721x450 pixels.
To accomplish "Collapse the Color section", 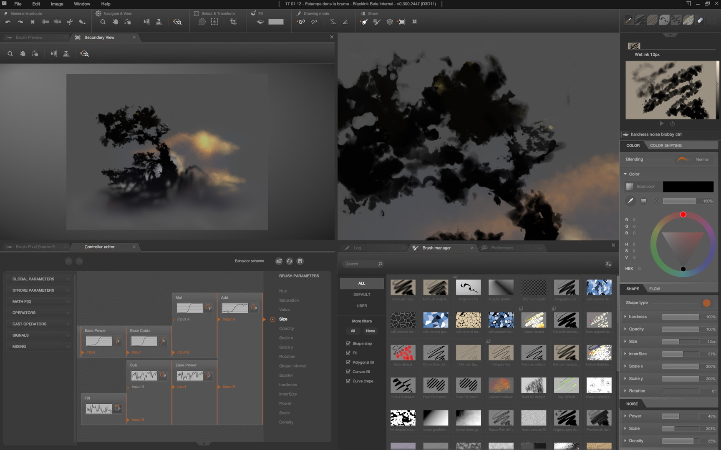I will click(x=625, y=174).
